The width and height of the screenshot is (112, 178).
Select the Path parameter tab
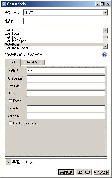click(13, 62)
